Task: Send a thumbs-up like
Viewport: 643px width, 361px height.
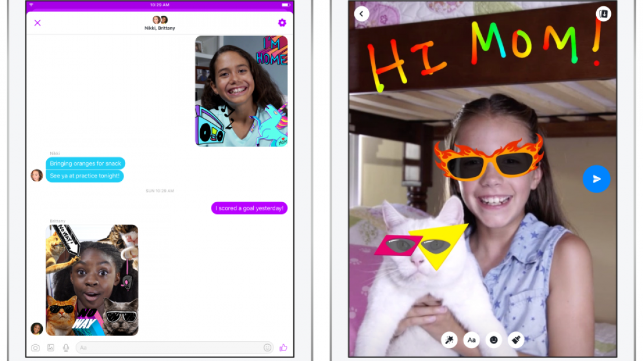Action: [283, 347]
